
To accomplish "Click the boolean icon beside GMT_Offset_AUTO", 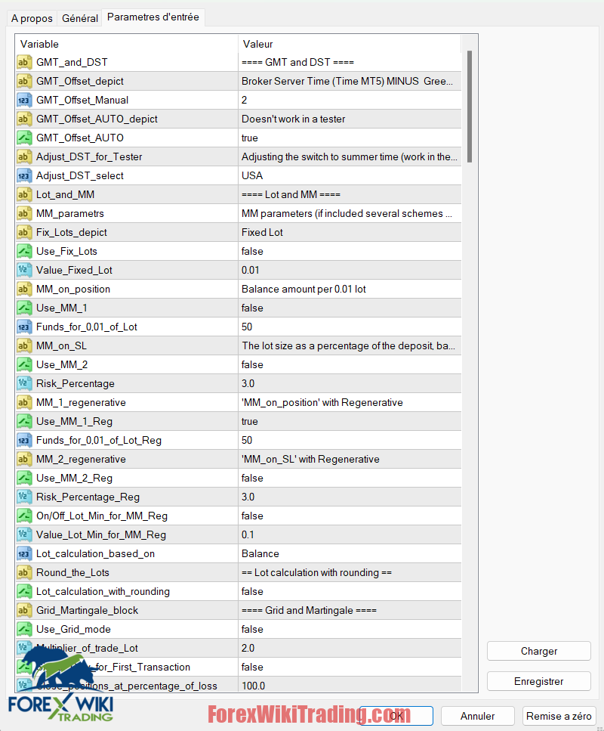I will coord(24,138).
